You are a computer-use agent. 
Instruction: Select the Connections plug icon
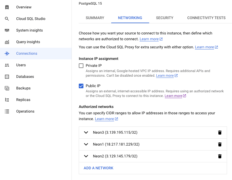(x=7, y=53)
